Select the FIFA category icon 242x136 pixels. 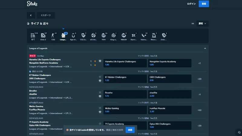[104, 37]
